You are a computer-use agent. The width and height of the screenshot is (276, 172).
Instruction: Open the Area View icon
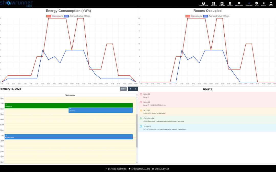pyautogui.click(x=213, y=3)
